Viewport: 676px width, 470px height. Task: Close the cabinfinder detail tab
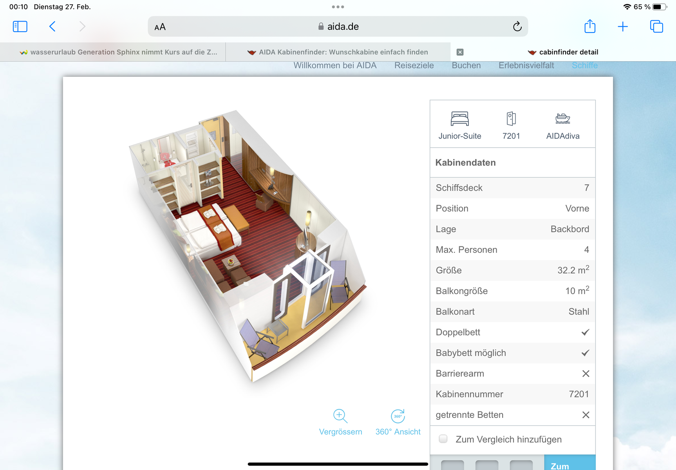click(x=460, y=52)
